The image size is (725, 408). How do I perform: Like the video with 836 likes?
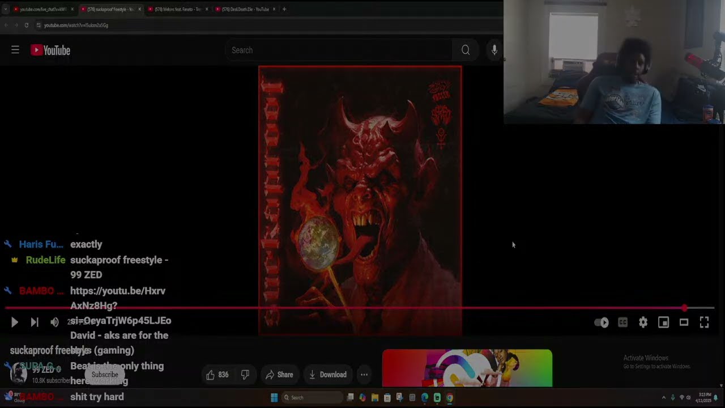click(x=217, y=375)
